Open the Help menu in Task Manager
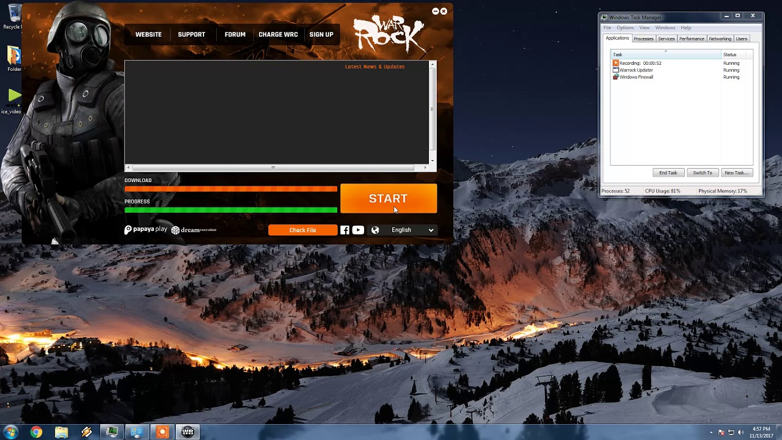Viewport: 782px width, 440px height. (686, 28)
